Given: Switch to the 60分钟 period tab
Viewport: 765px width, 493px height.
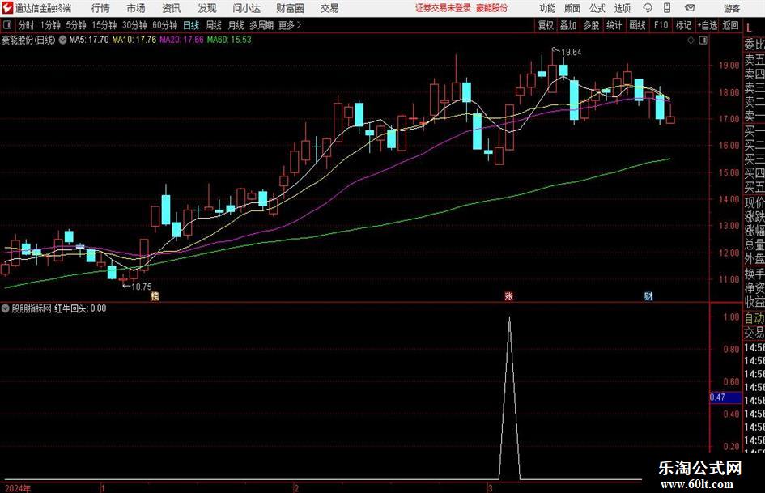Looking at the screenshot, I should (165, 25).
